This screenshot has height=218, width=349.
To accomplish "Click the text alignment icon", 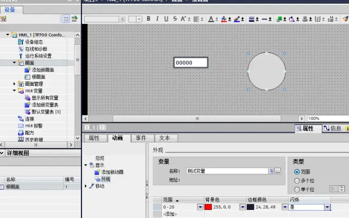I will click(196, 19).
